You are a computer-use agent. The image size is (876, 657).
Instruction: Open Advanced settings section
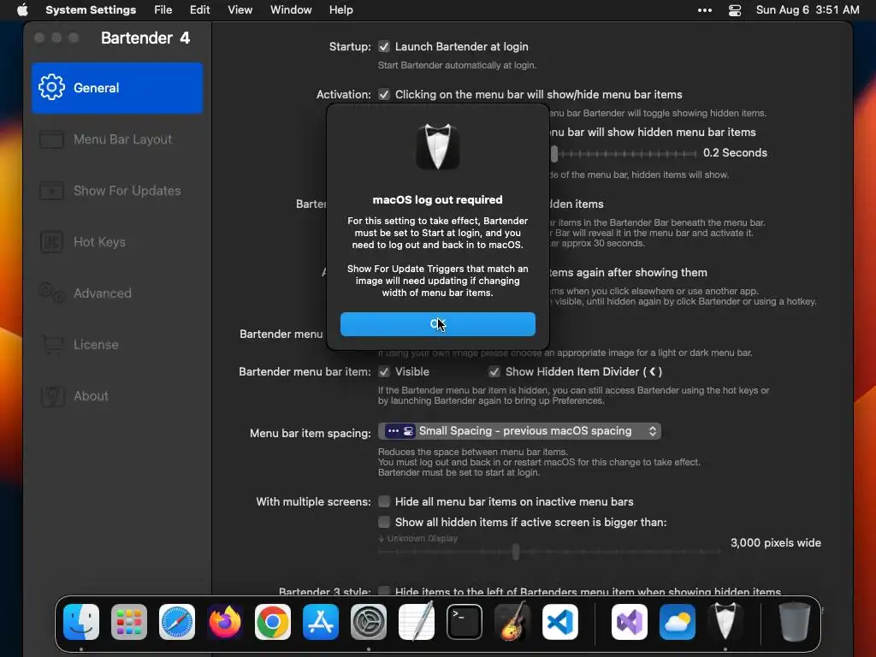116,293
